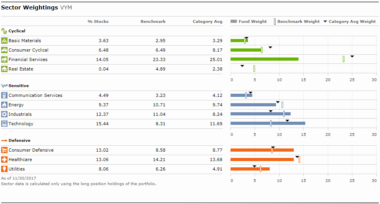Click the 25.01 category average value
This screenshot has height=204, width=380.
[216, 59]
